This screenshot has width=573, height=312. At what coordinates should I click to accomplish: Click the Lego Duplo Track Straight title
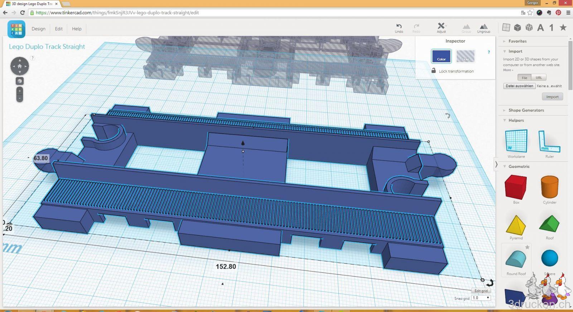(x=47, y=46)
